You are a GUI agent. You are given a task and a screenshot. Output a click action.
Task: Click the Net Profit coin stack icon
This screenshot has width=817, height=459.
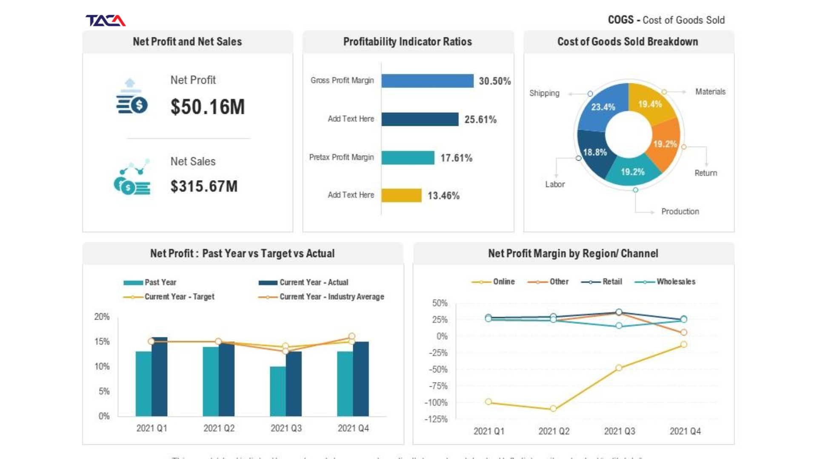[x=132, y=96]
